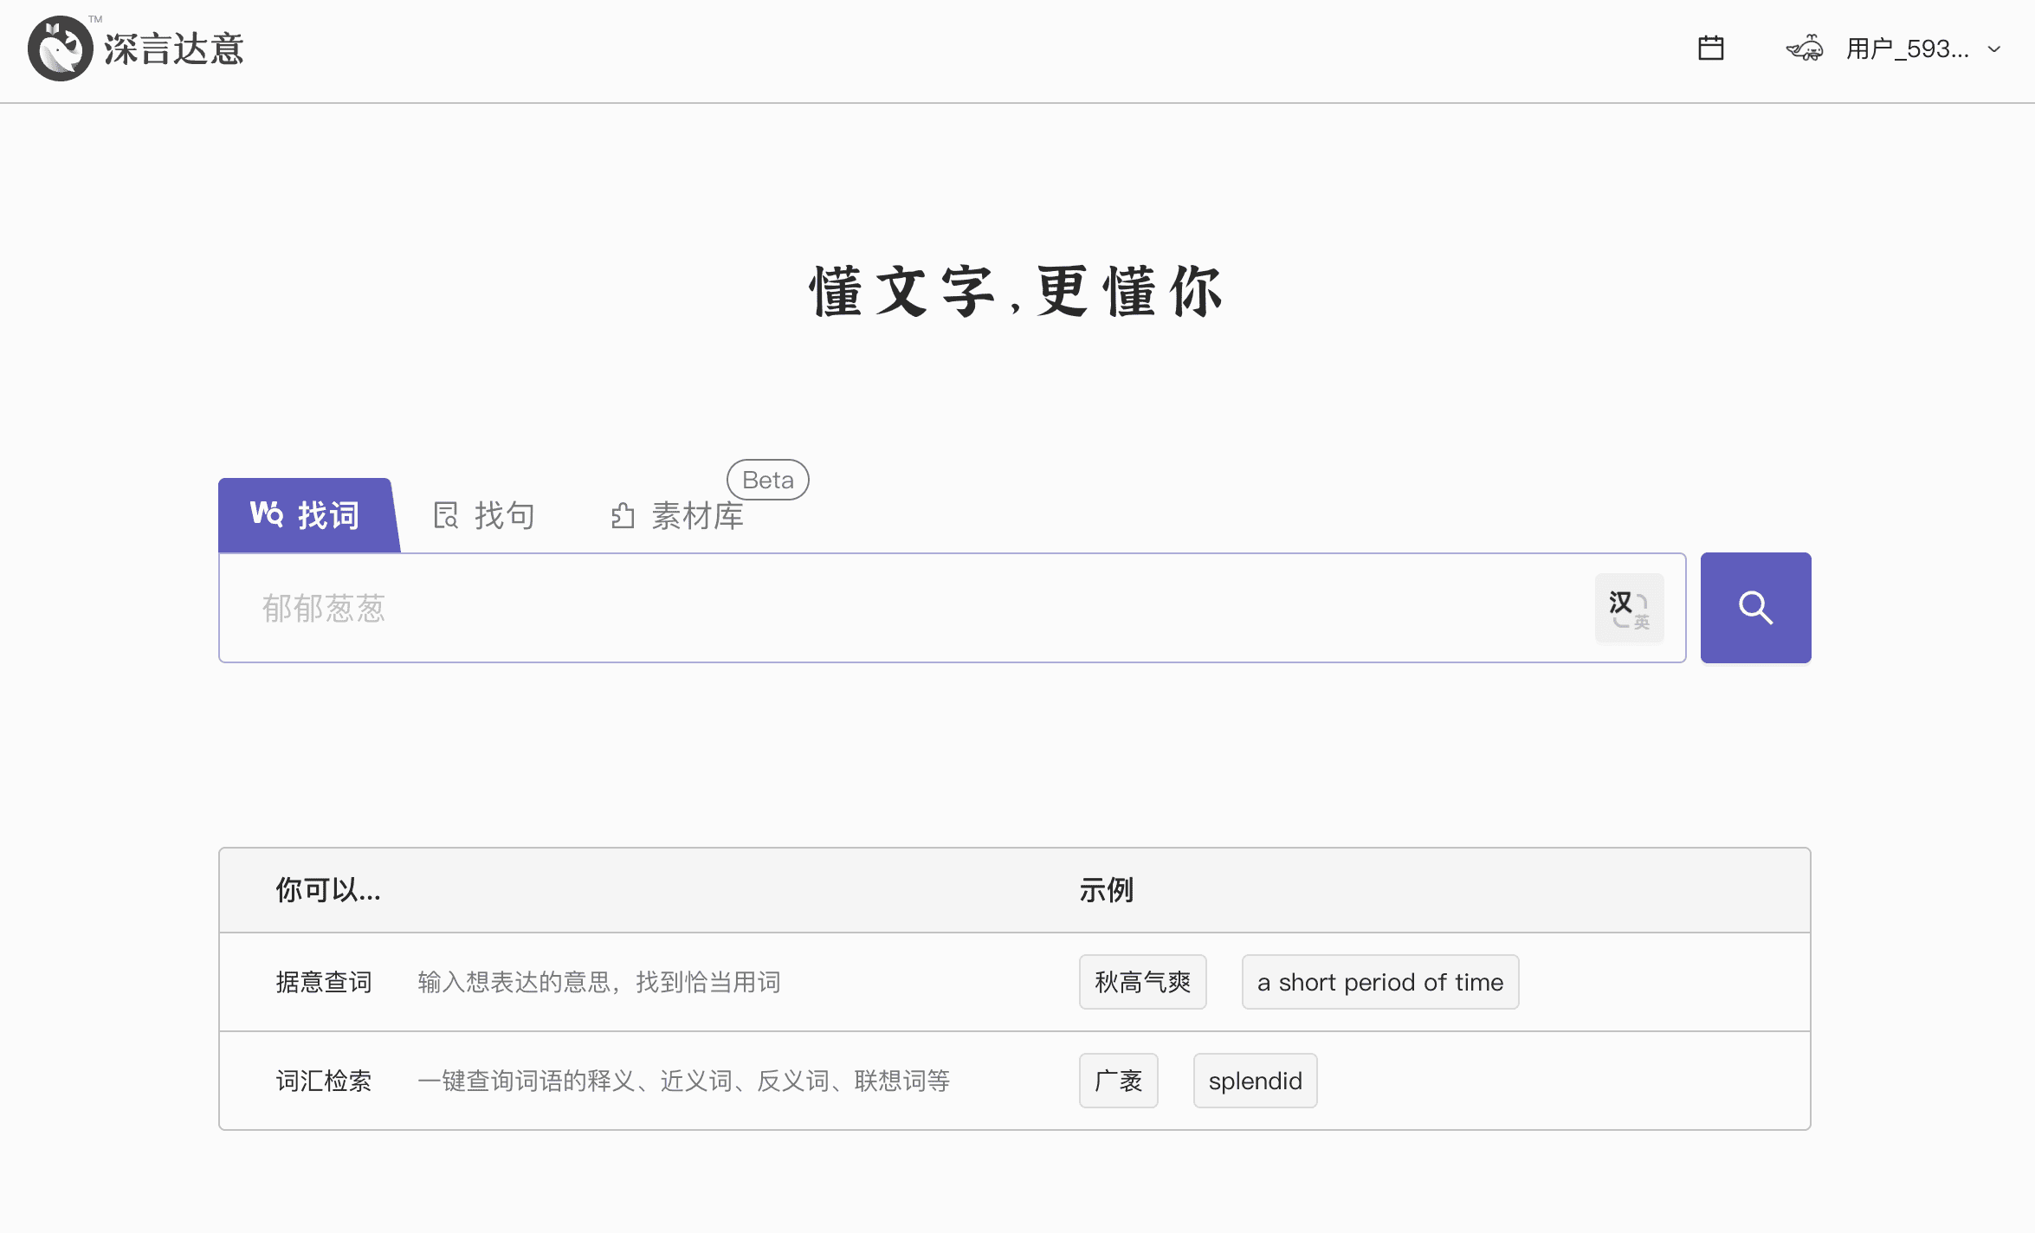Click the 素材库 tab icon
The width and height of the screenshot is (2035, 1233).
click(621, 514)
